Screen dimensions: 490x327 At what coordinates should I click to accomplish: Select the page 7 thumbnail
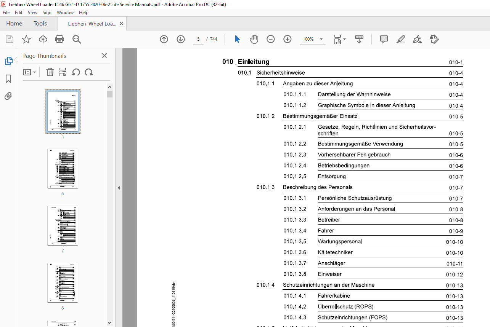click(63, 226)
